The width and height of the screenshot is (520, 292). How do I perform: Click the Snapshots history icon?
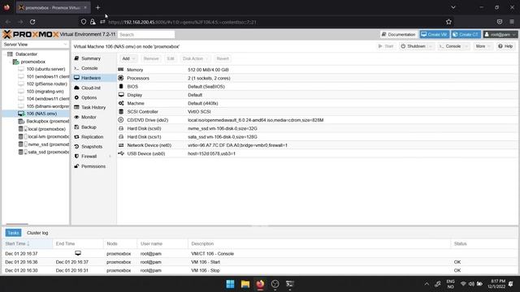(76, 147)
